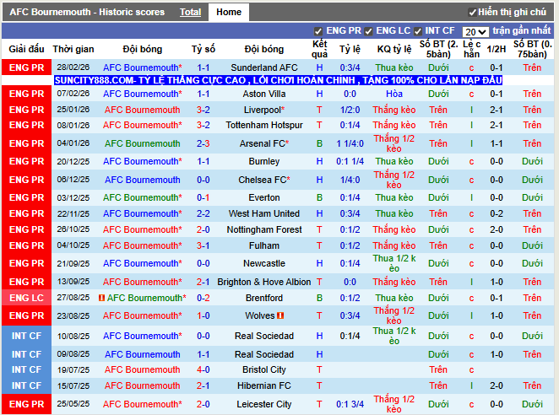Click ENG LC league cell for 27/08/25
The width and height of the screenshot is (559, 415).
[26, 298]
